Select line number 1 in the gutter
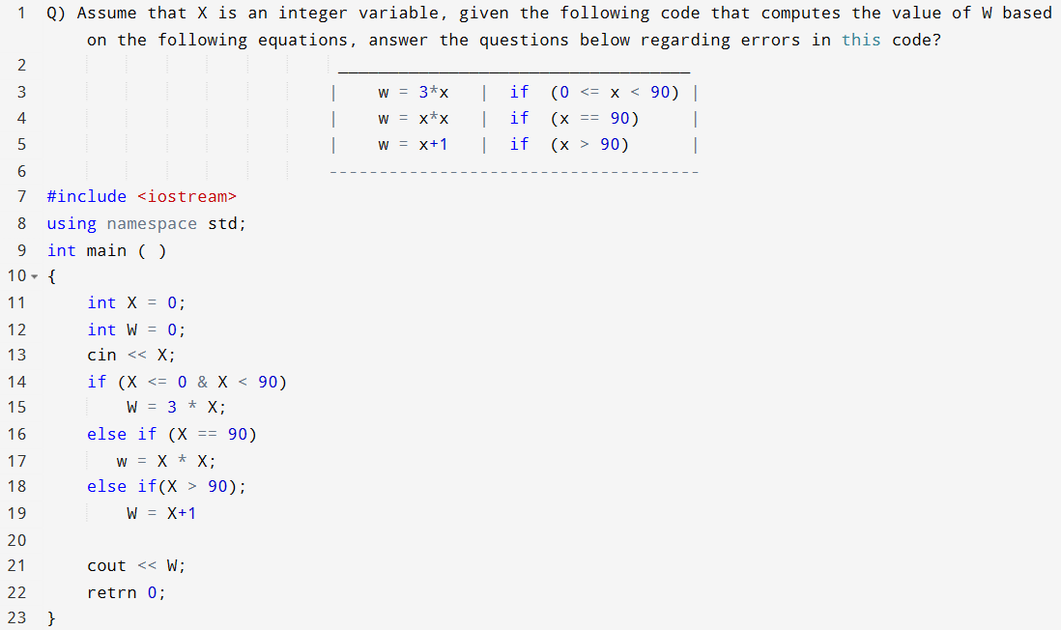The image size is (1061, 630). (21, 13)
